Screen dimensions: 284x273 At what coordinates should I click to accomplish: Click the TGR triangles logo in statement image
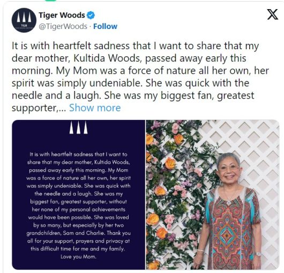[78, 127]
